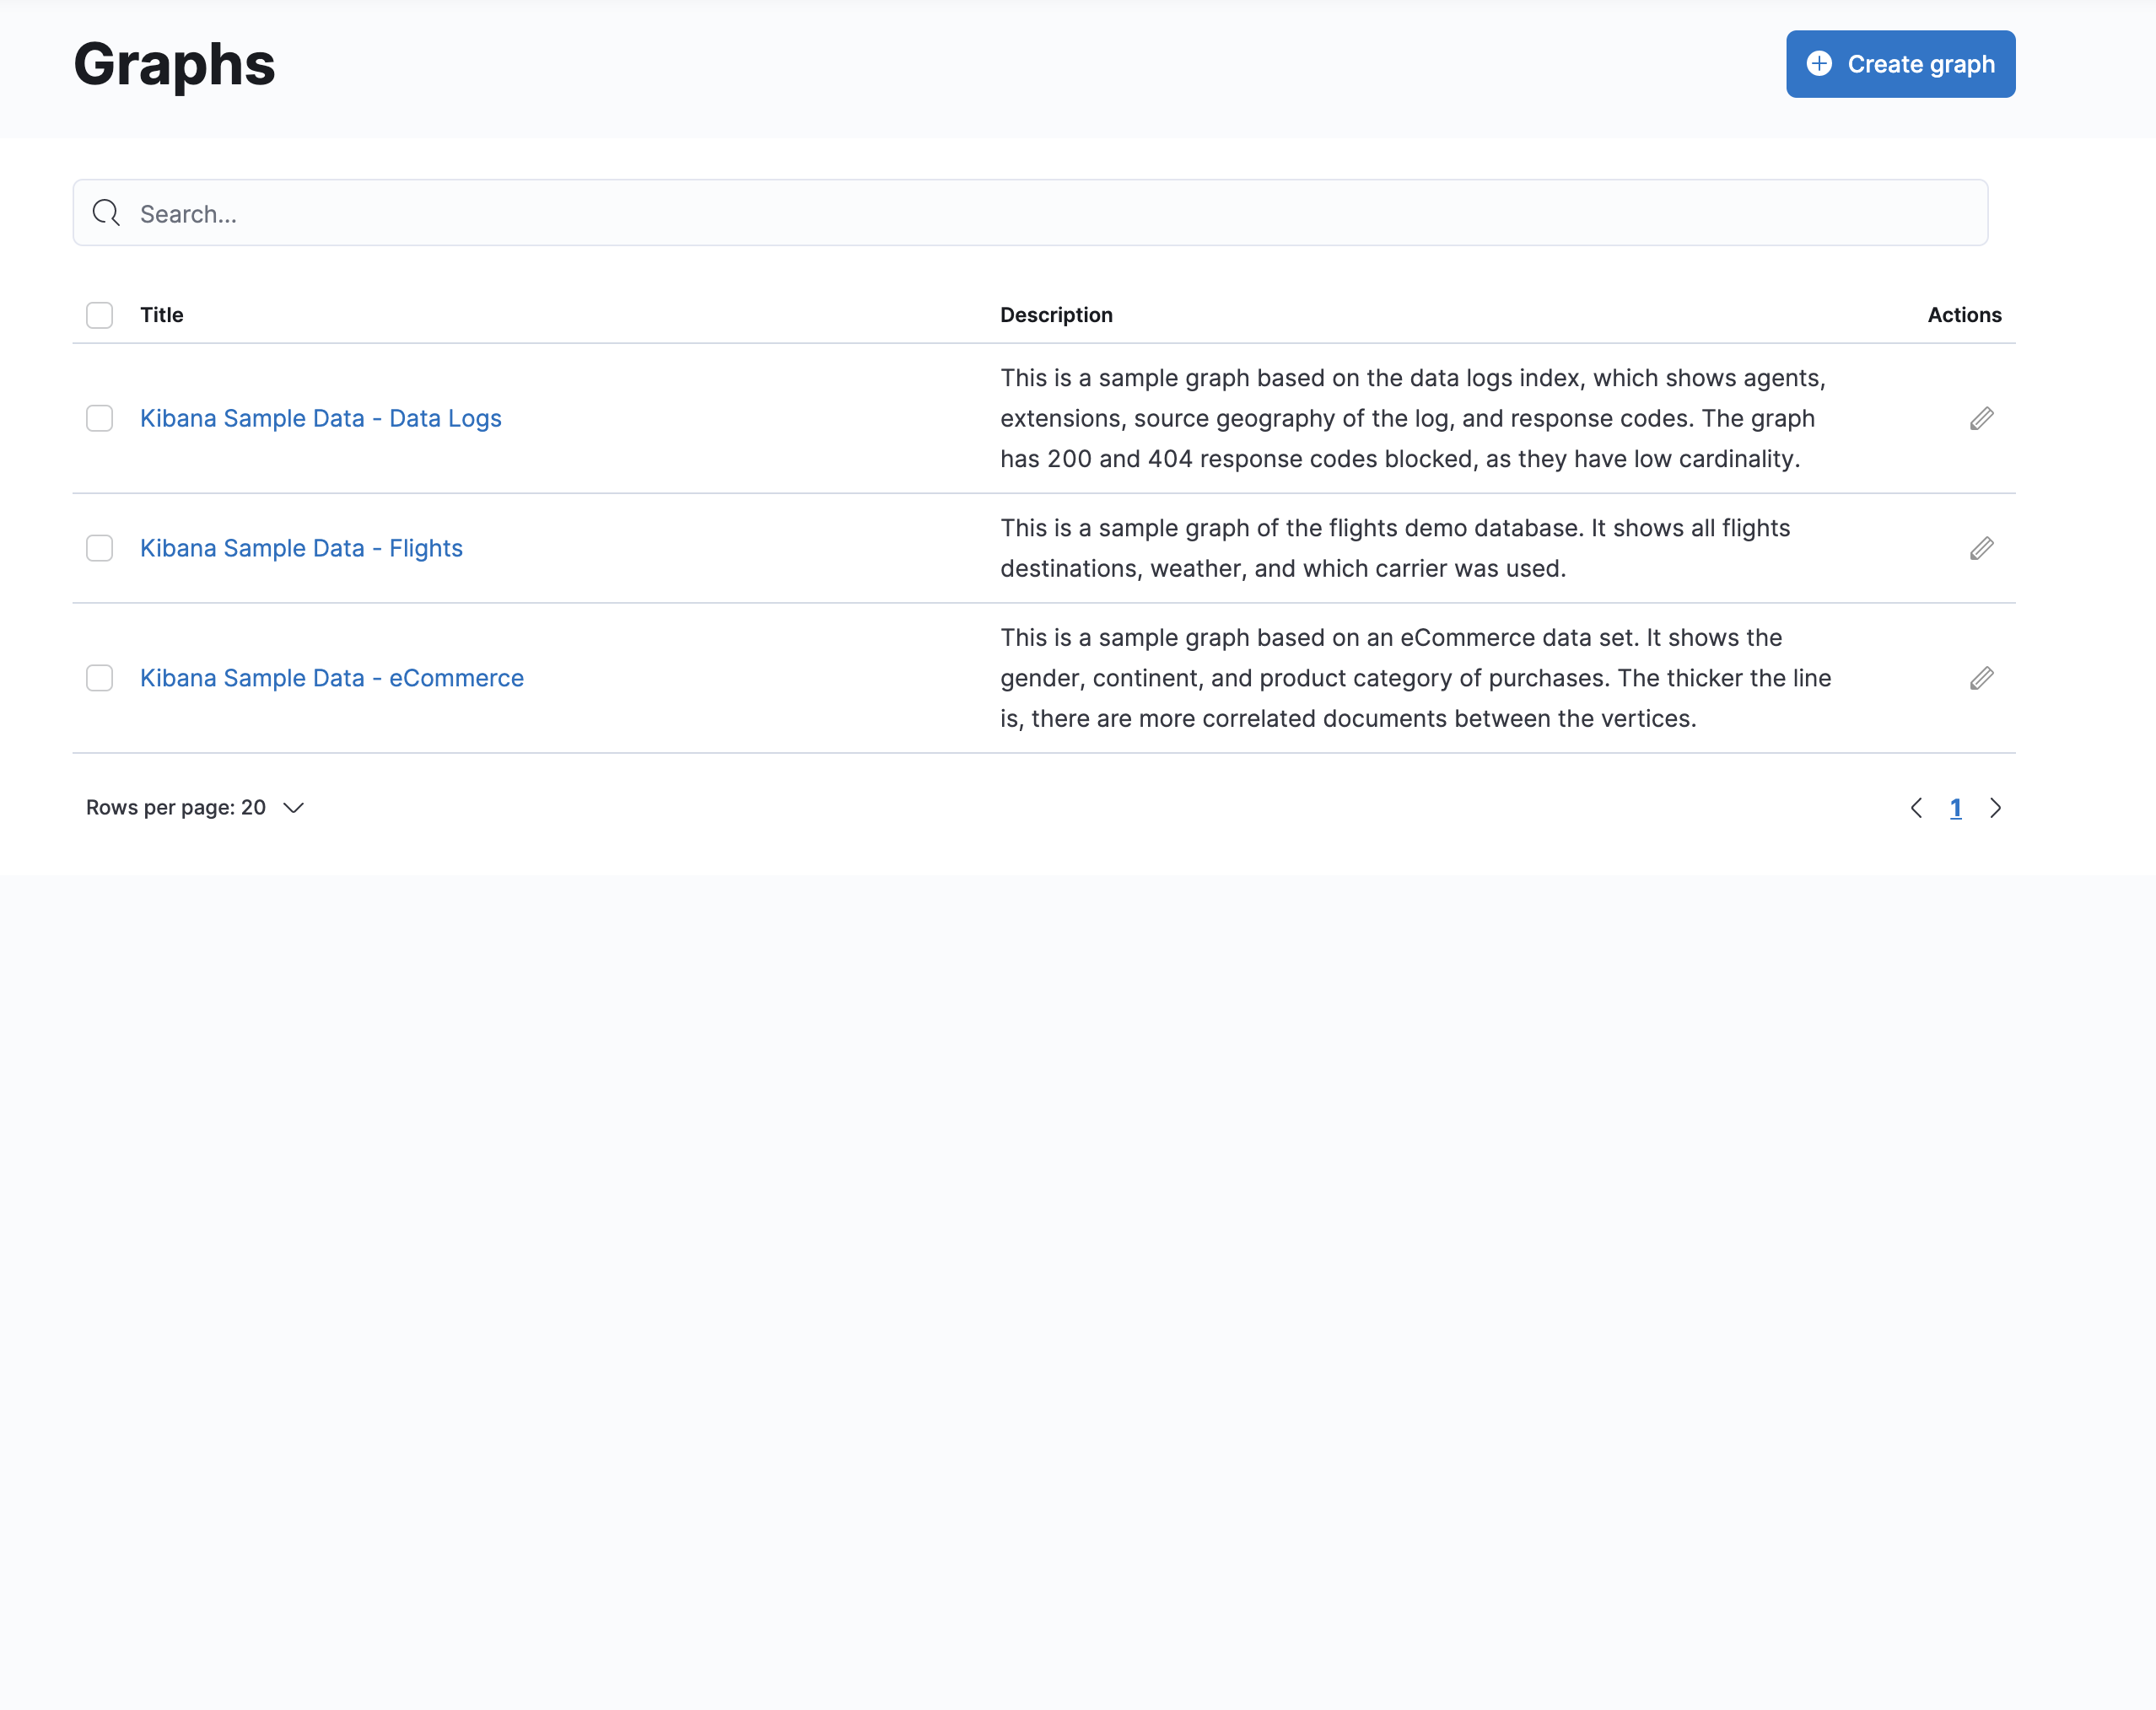Go to next page with right arrow
The width and height of the screenshot is (2156, 1710).
click(1995, 808)
